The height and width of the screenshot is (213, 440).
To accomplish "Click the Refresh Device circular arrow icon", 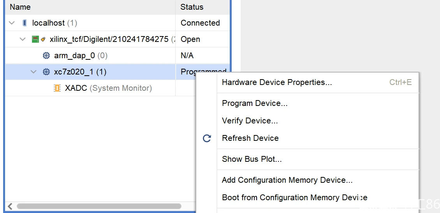I will coord(207,138).
